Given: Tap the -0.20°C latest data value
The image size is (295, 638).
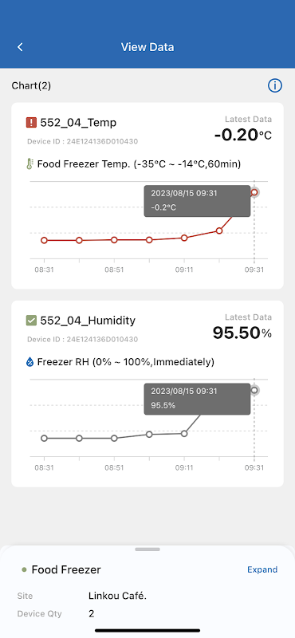Looking at the screenshot, I should [x=243, y=135].
